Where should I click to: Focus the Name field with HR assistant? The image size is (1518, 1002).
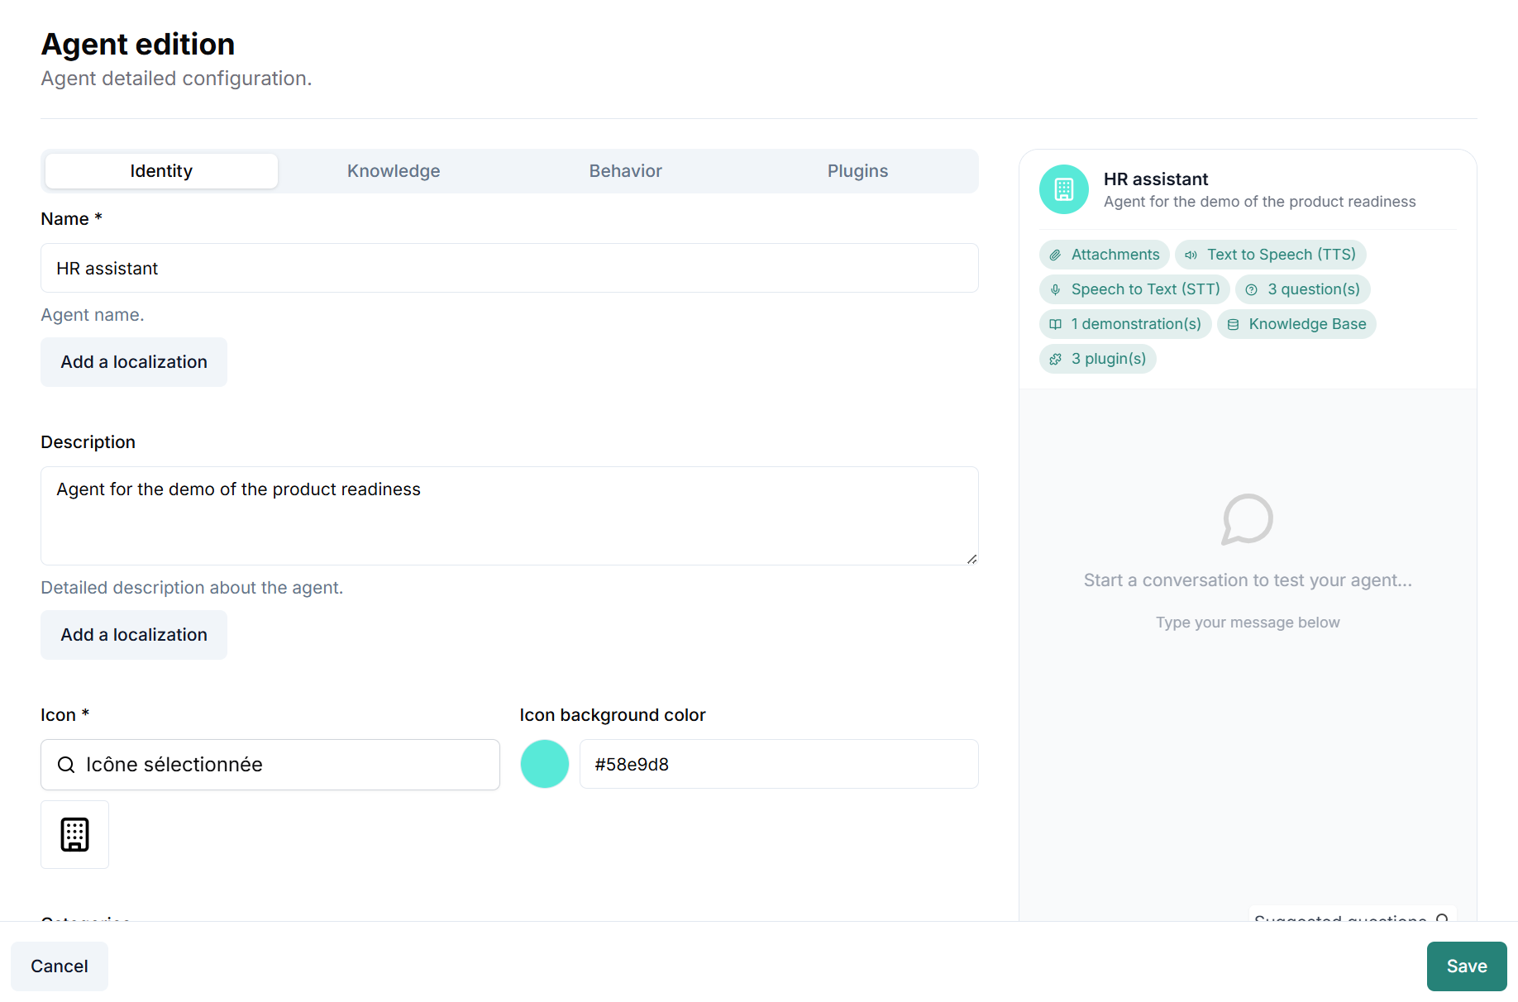(x=509, y=268)
